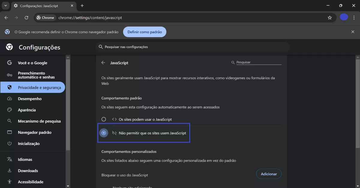Image resolution: width=360 pixels, height=188 pixels.
Task: Select the Acessibilidade icon in sidebar
Action: pos(9,182)
